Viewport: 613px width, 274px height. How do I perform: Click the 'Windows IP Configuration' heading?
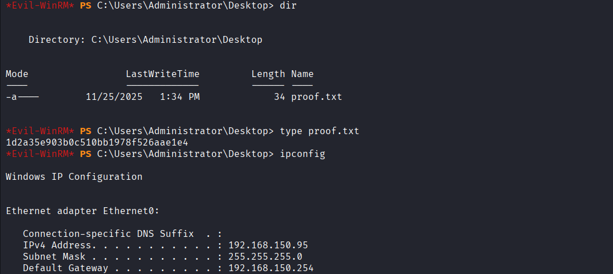(x=74, y=176)
